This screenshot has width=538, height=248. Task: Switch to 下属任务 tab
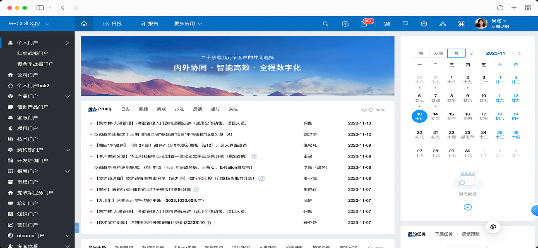click(444, 234)
